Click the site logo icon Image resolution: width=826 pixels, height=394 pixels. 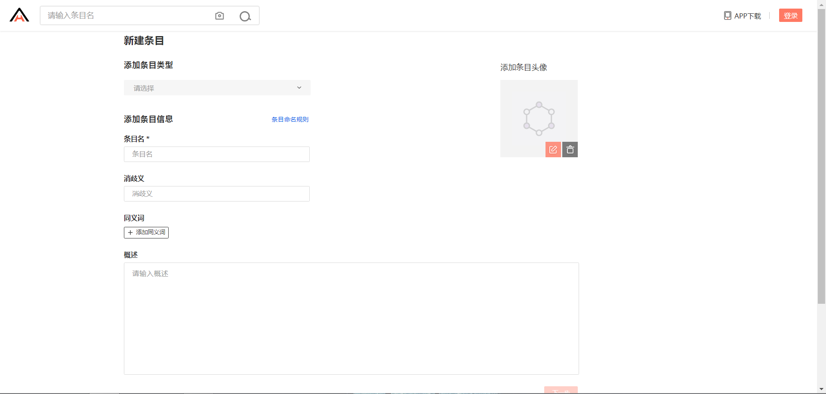(x=19, y=15)
